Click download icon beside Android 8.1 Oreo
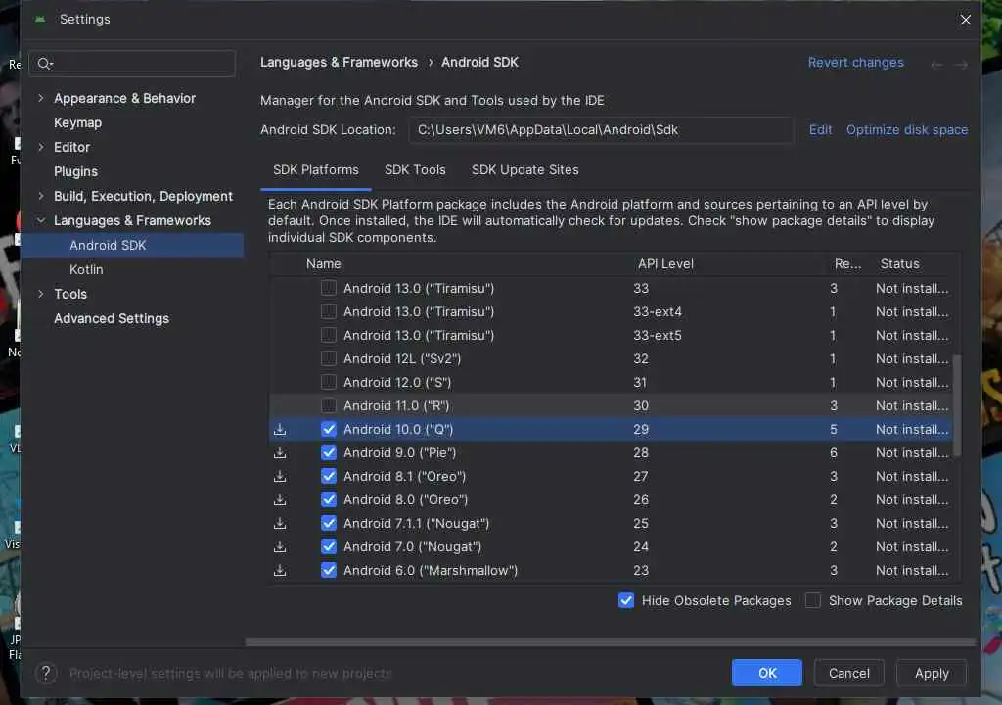Image resolution: width=1002 pixels, height=705 pixels. coord(280,477)
